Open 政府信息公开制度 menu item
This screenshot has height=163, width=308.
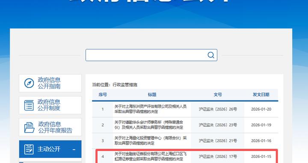(50, 105)
